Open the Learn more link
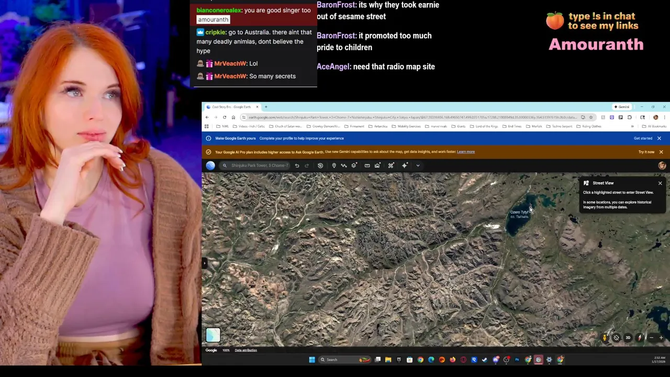The image size is (670, 377). click(x=466, y=152)
